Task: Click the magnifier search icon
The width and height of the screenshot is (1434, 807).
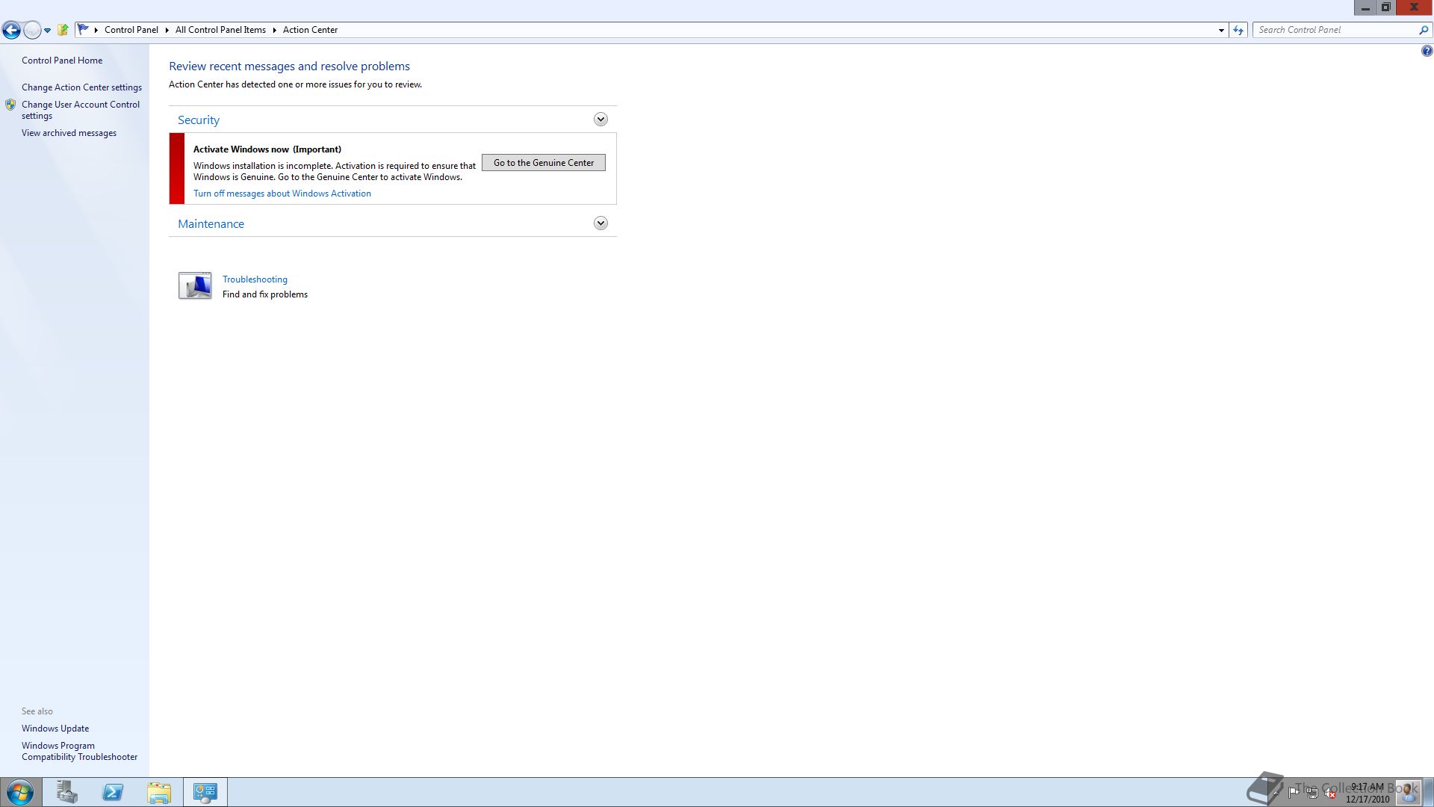Action: point(1424,30)
